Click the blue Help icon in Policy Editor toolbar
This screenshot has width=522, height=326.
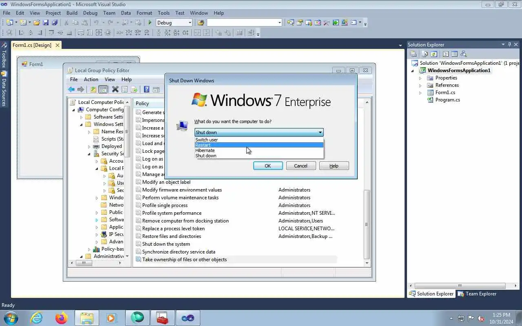[146, 89]
